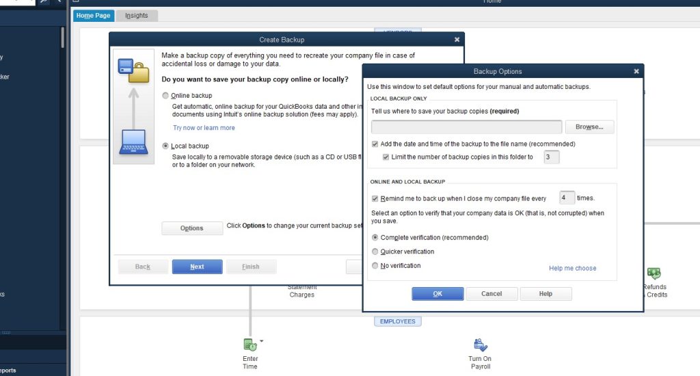Toggle add date and time to file name
Screen dimensions: 700x376
pos(375,144)
